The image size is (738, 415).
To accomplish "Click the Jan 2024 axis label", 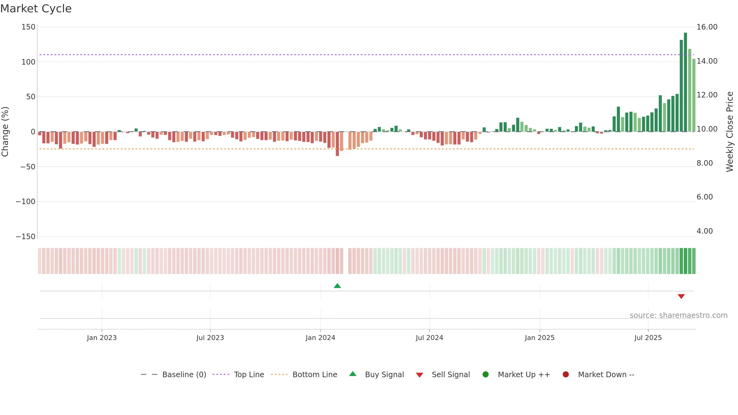I will click(x=320, y=338).
